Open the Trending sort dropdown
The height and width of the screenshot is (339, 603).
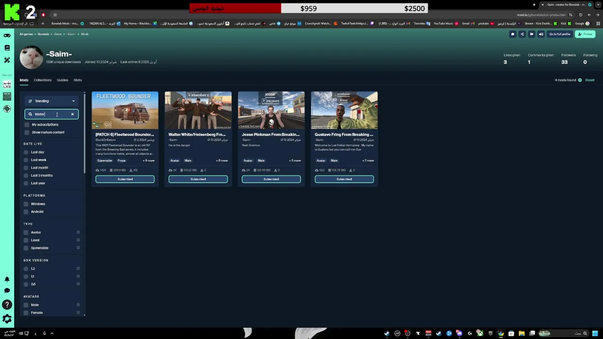click(x=51, y=101)
